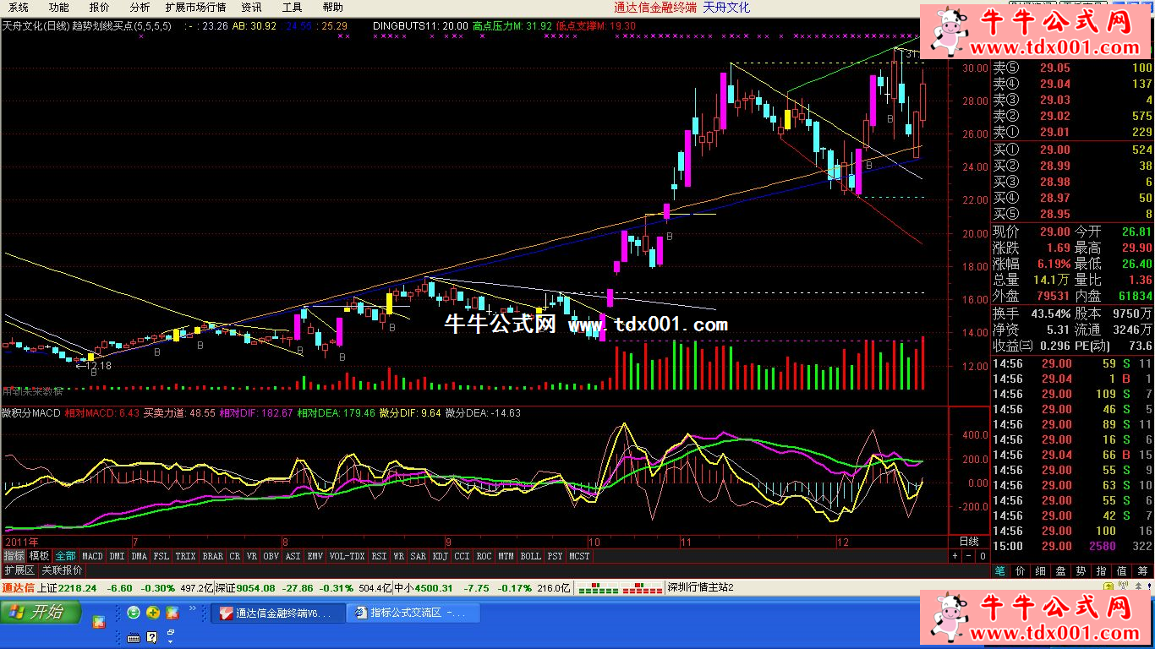Open 指标公式交流区 taskbar window
Viewport: 1155px width, 649px height.
pos(413,613)
